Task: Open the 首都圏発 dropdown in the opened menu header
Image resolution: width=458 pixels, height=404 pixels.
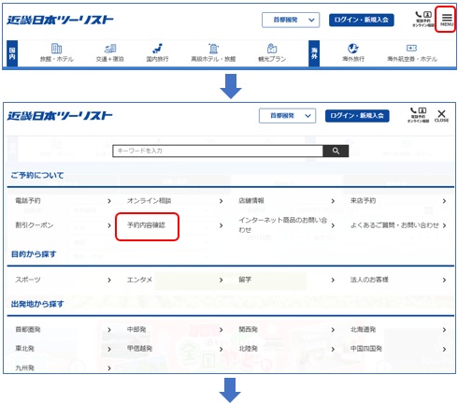Action: 287,116
